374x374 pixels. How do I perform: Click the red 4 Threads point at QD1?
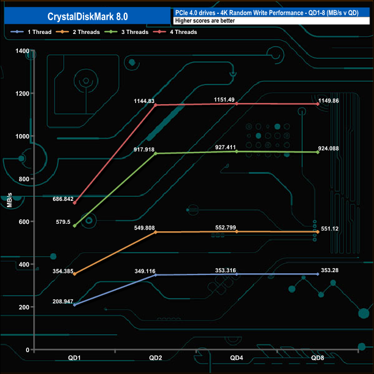(x=74, y=203)
